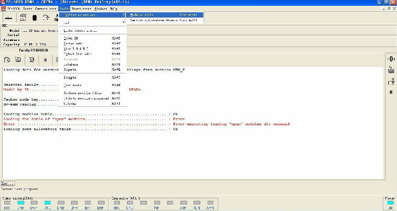Choose Explore profile files entry
Screen dimensions: 397x211
[92, 93]
